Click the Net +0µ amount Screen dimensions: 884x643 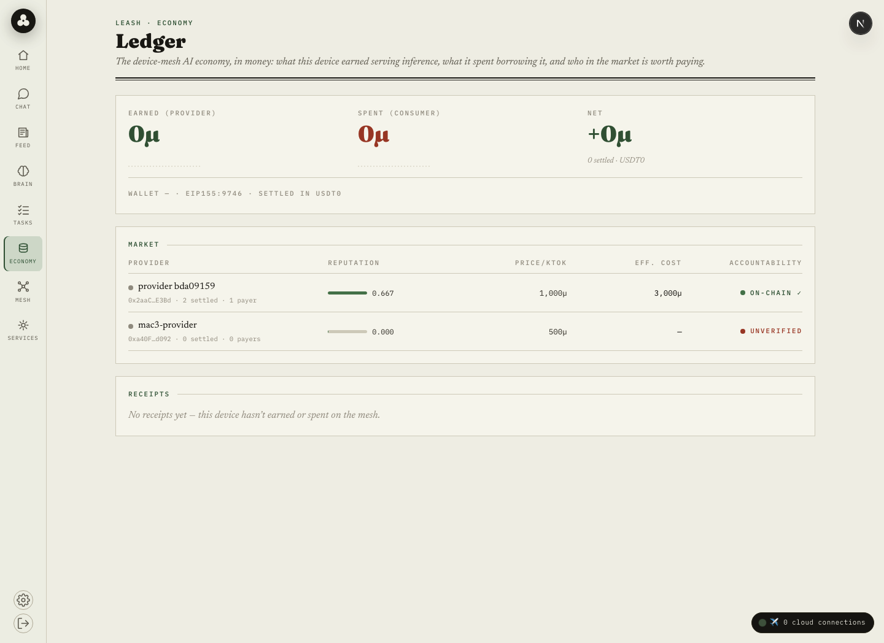(610, 134)
